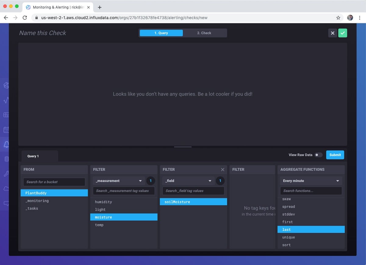Submit the query
Screen dimensions: 366x265
coord(335,155)
